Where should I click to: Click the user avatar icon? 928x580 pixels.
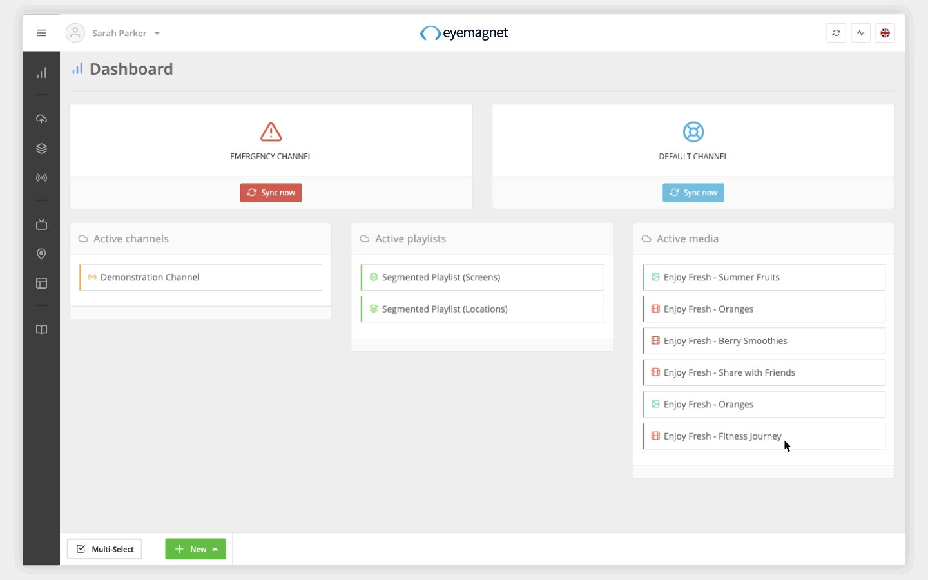coord(75,33)
